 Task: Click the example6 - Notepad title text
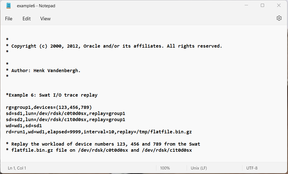tap(36, 6)
